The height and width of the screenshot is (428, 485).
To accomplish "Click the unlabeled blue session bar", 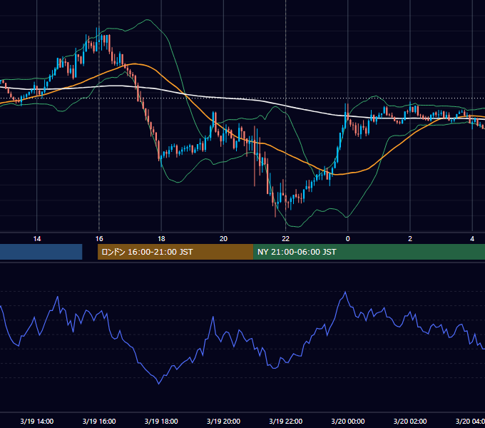I will 41,252.
